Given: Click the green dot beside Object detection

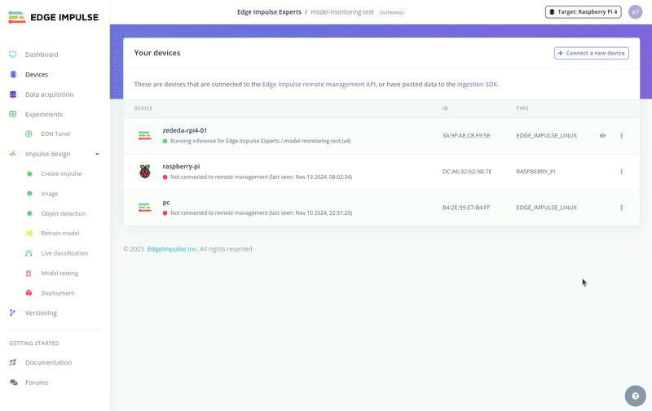Looking at the screenshot, I should click(x=29, y=213).
